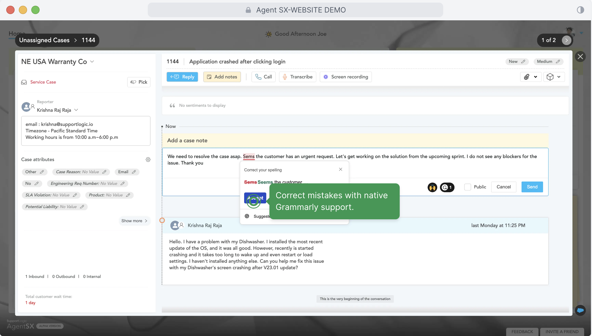This screenshot has height=336, width=592.
Task: Edit the Email attribute pencil
Action: tap(134, 172)
